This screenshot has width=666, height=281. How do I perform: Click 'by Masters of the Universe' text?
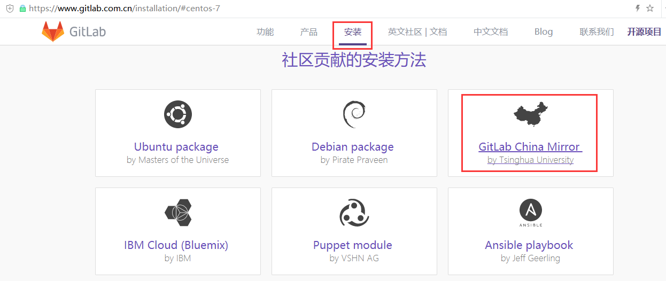[178, 160]
